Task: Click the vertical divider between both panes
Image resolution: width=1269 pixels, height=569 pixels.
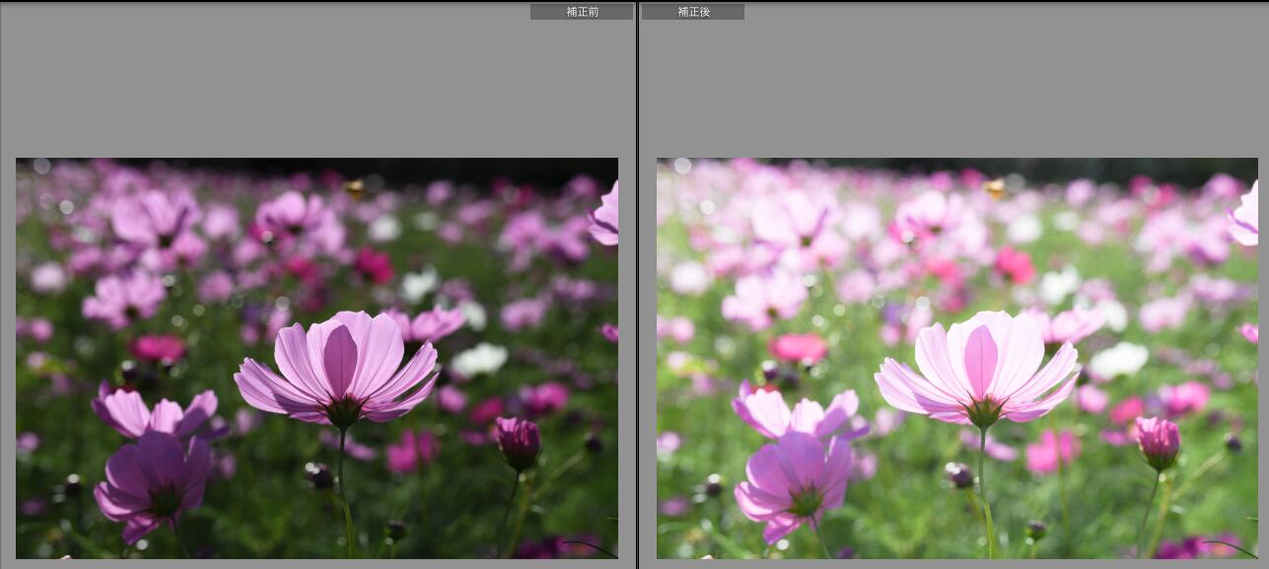Action: click(638, 284)
